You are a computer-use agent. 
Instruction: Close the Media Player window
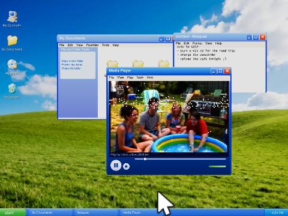tap(227, 71)
